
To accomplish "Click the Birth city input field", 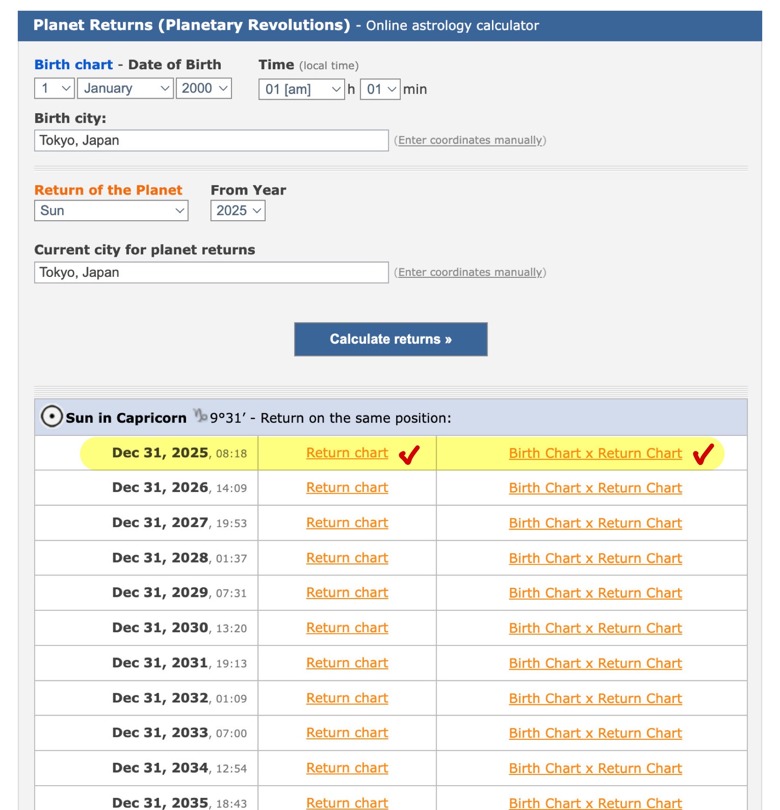I will [211, 141].
